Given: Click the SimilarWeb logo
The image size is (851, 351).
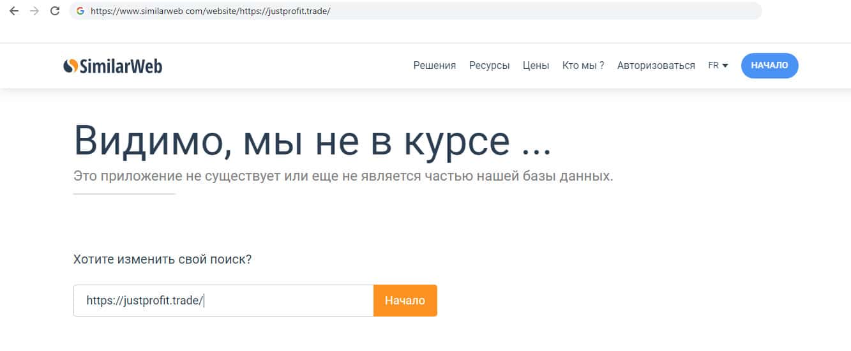Looking at the screenshot, I should (113, 66).
